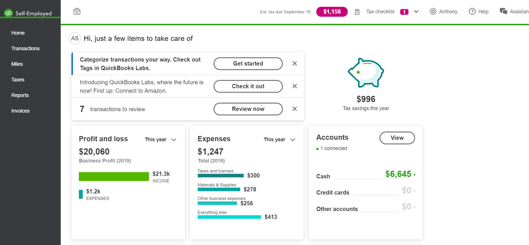Viewport: 529px width, 245px height.
Task: Go to Transactions in the sidebar
Action: (25, 49)
